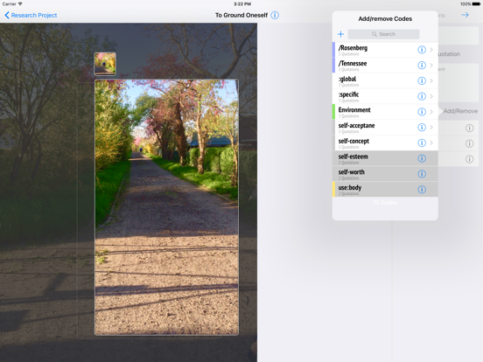
Task: Open info for the /Rosenberg code
Action: 422,50
